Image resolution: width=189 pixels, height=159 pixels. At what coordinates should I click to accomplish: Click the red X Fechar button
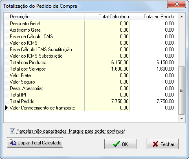pyautogui.click(x=163, y=144)
